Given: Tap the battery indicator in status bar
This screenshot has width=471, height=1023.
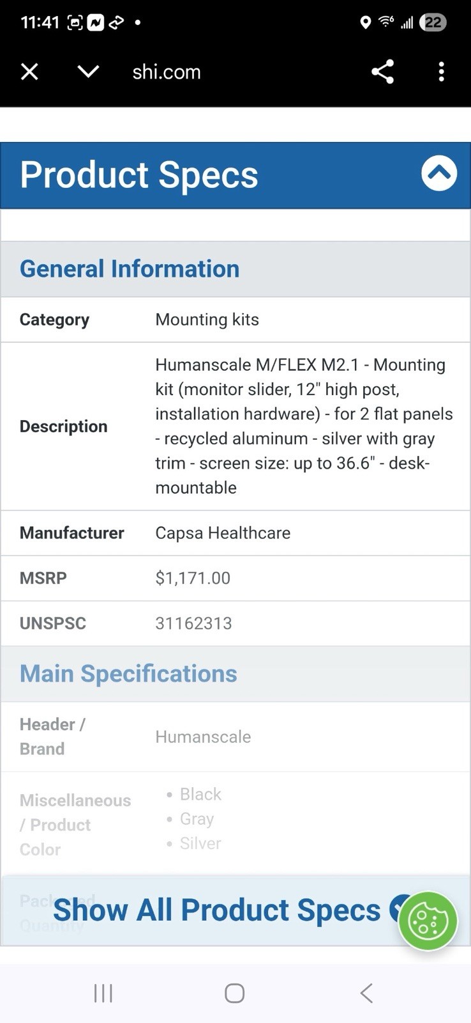Looking at the screenshot, I should 433,23.
